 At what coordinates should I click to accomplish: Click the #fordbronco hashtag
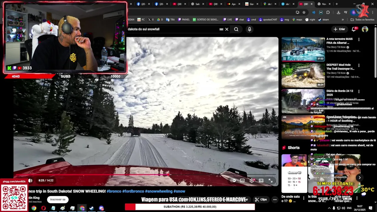(x=133, y=191)
